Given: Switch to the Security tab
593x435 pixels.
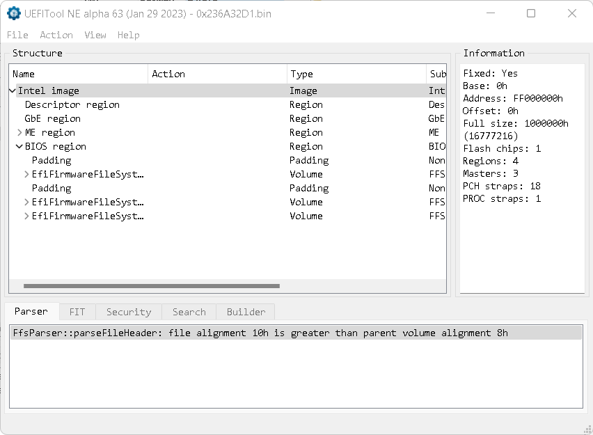Looking at the screenshot, I should point(128,312).
